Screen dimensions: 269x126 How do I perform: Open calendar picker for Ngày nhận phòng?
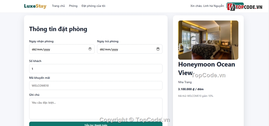coord(90,49)
